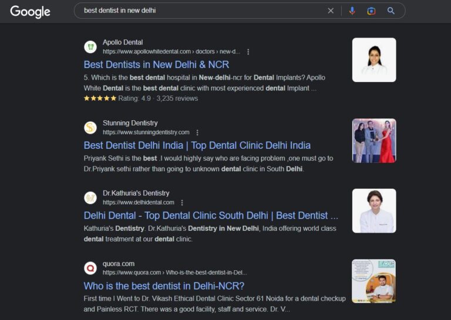Screen dimensions: 451x320
Task: Open the quora.com site favicon
Action: 90,268
